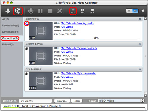Click the Convert toolbar icon
The image size is (148, 111).
point(17,11)
